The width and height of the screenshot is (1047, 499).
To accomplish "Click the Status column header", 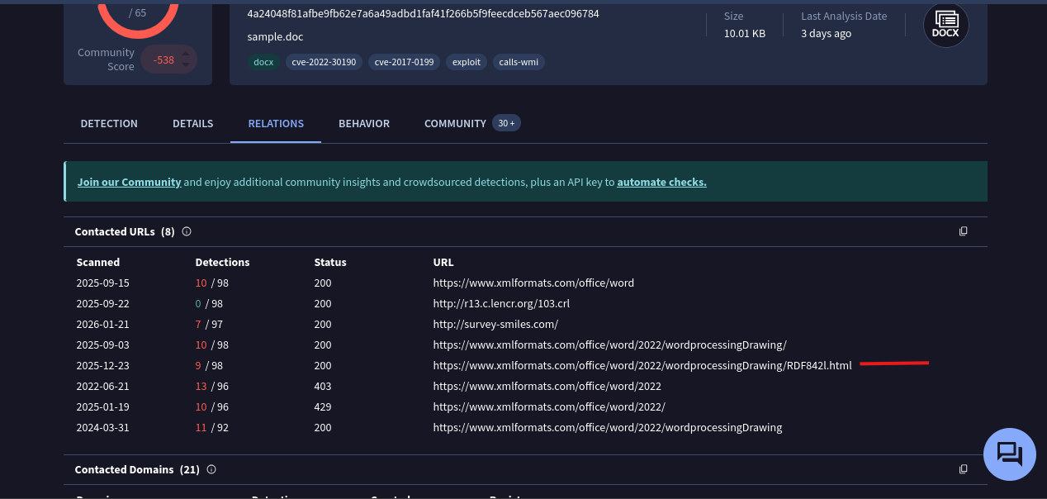I will (330, 262).
